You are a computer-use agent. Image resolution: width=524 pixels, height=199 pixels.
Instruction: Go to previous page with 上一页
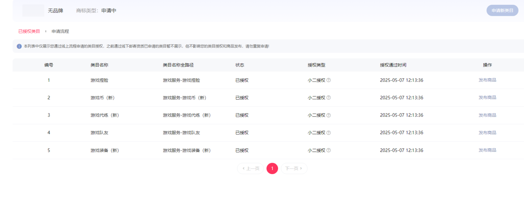point(250,168)
